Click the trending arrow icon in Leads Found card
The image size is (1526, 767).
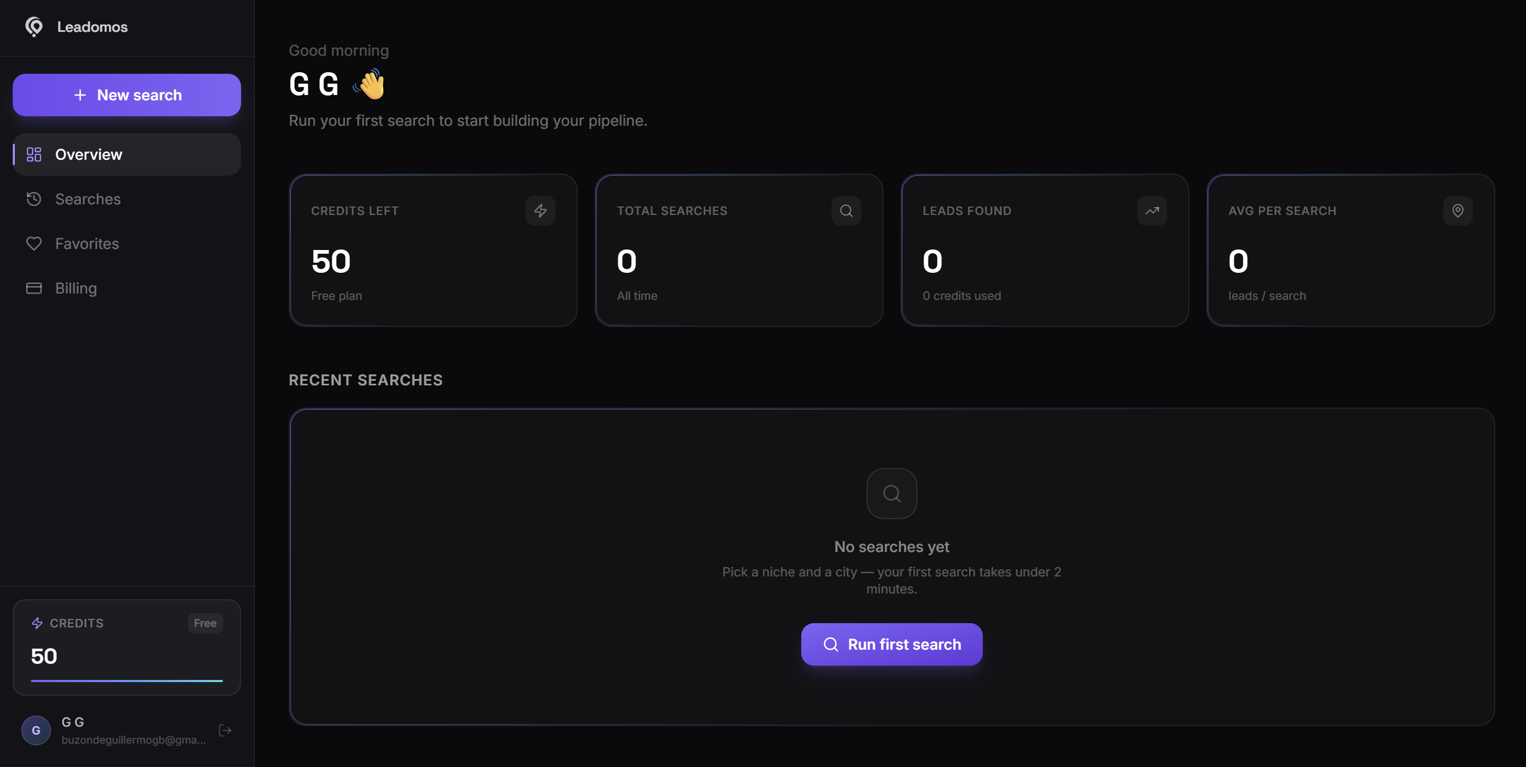pos(1152,211)
